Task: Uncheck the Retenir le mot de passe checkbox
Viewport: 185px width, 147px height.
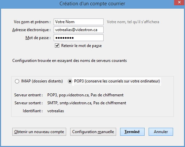Action: (57, 46)
